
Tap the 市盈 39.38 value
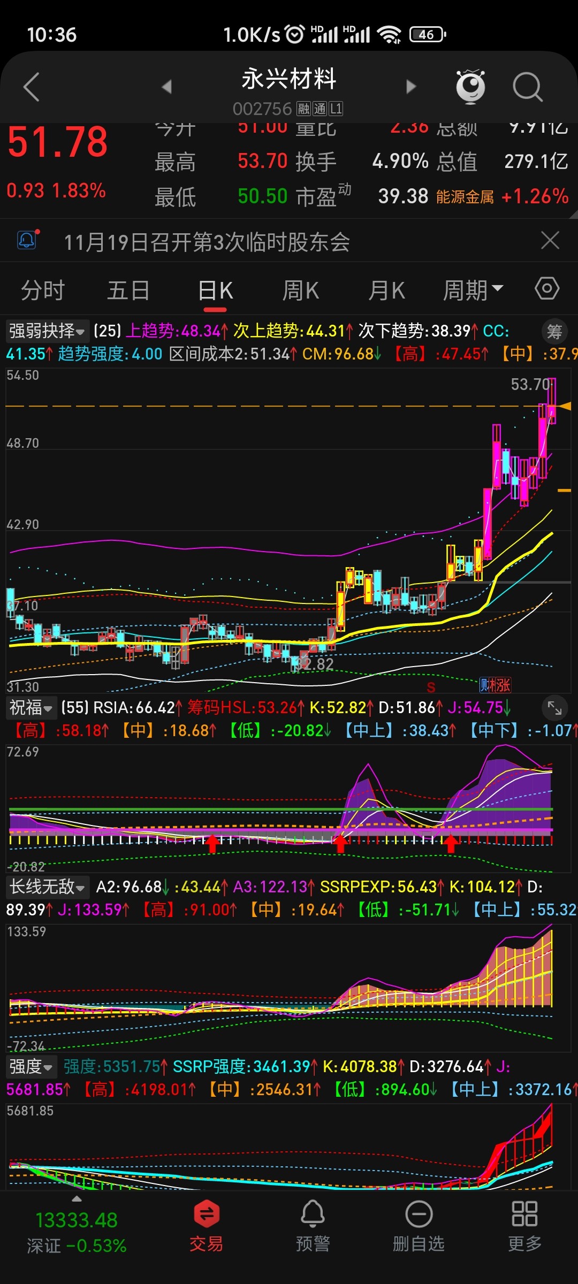(x=362, y=196)
